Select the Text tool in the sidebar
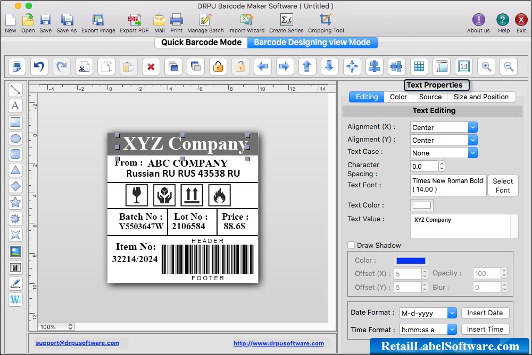Viewport: 532px width, 355px height. (x=15, y=106)
